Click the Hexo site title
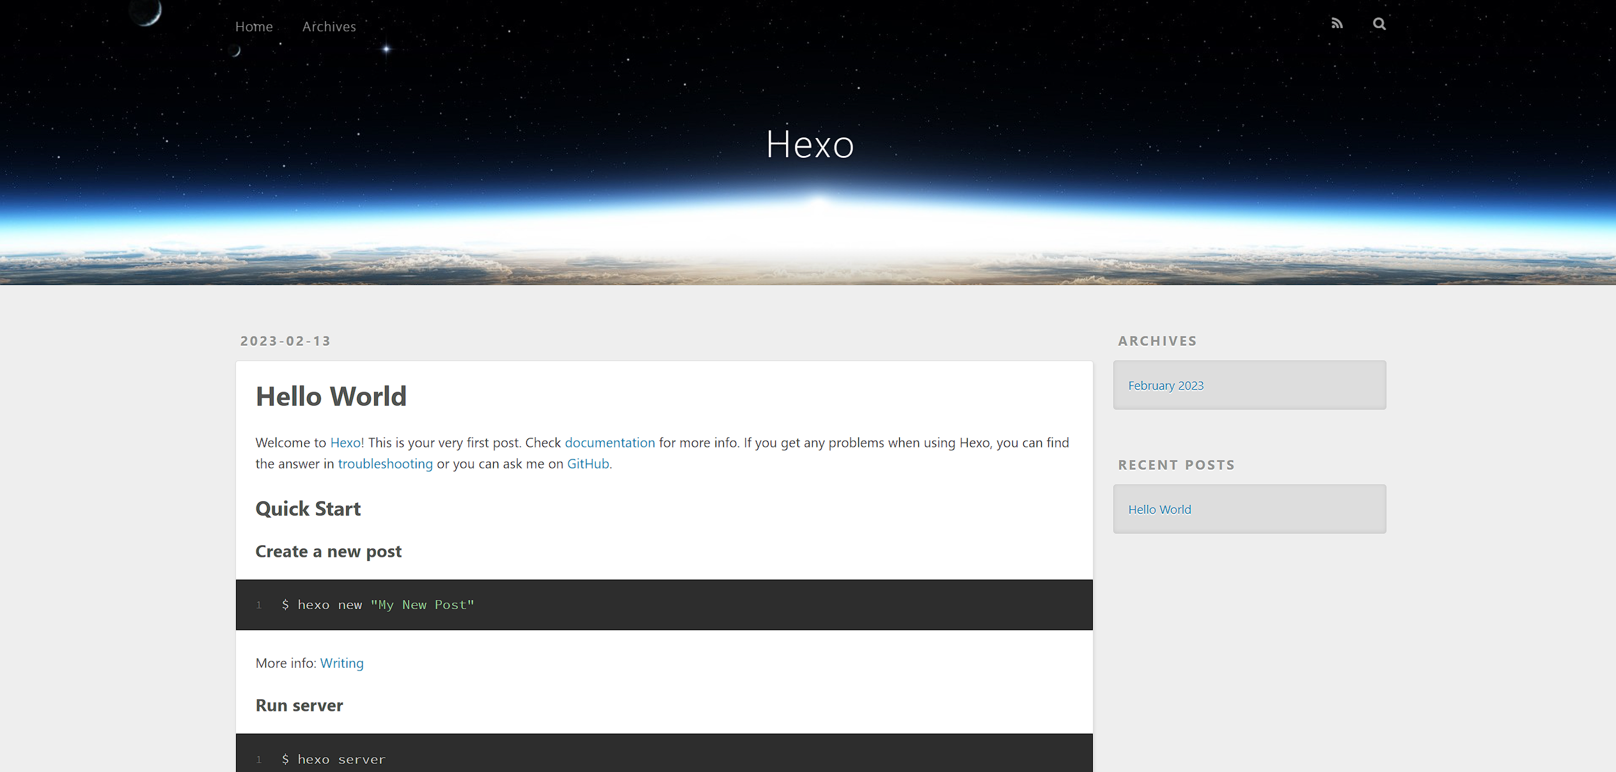Screen dimensions: 1616x772 click(x=810, y=144)
